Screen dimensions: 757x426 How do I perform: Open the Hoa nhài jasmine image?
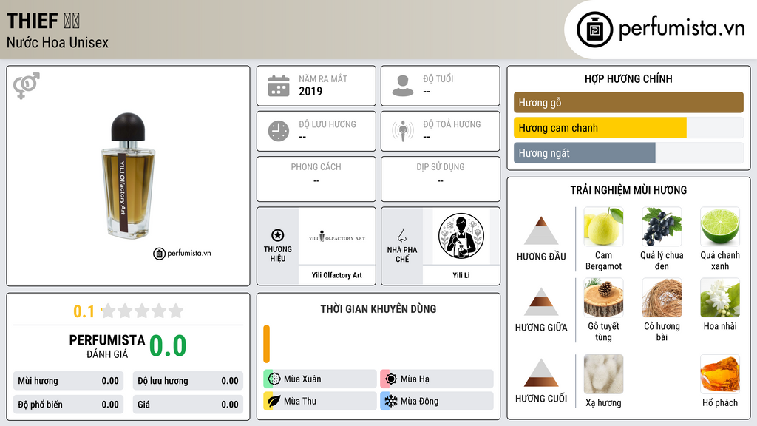(x=720, y=297)
